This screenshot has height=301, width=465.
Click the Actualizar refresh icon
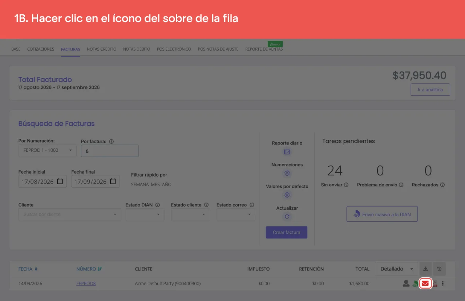tap(287, 217)
